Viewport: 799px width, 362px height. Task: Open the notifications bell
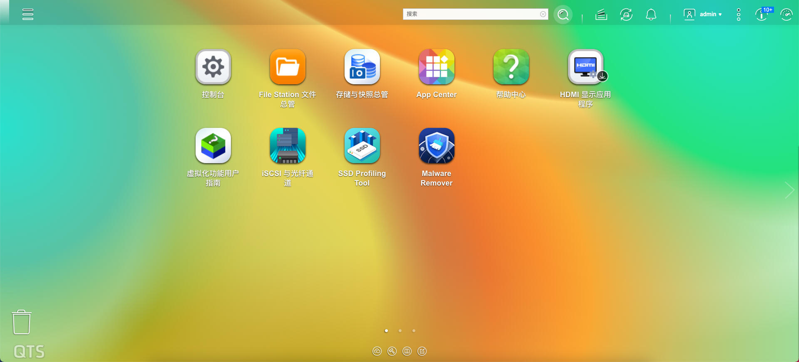pyautogui.click(x=651, y=15)
